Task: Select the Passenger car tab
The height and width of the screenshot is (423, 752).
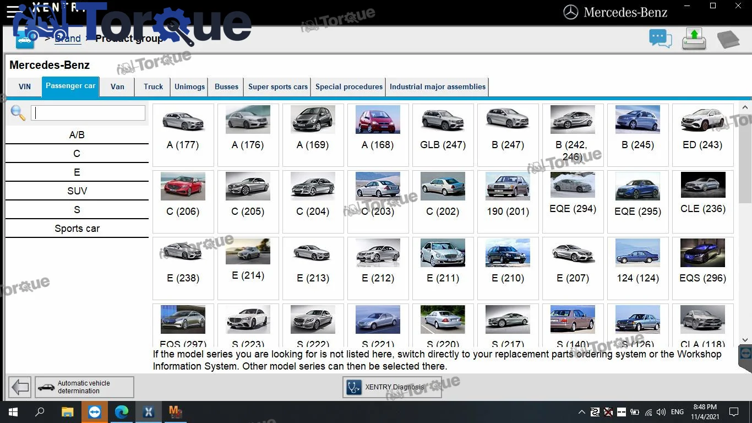Action: 70,86
